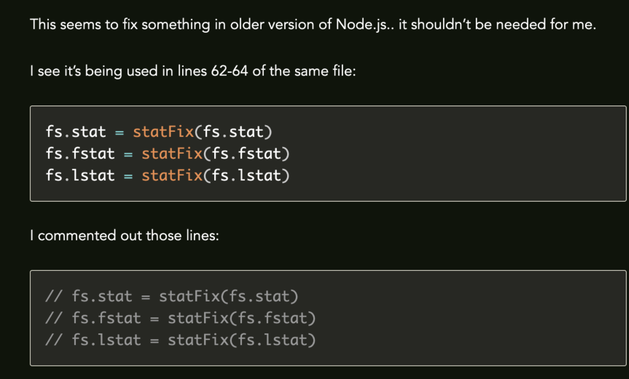This screenshot has height=379, width=629.
Task: Click "fs.fstat" at start of second code line
Action: (80, 154)
